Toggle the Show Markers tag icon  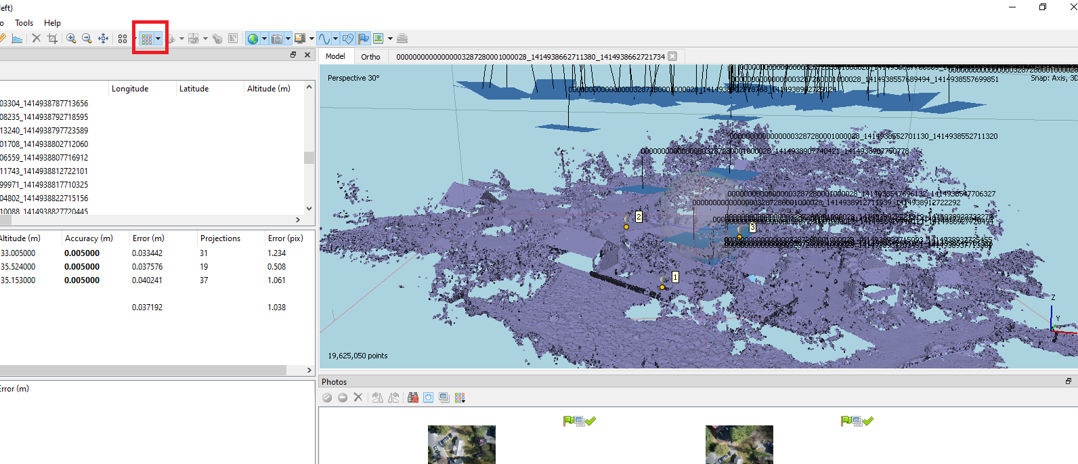[x=348, y=39]
